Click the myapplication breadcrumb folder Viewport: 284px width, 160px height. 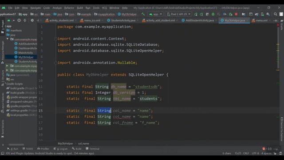click(x=104, y=14)
